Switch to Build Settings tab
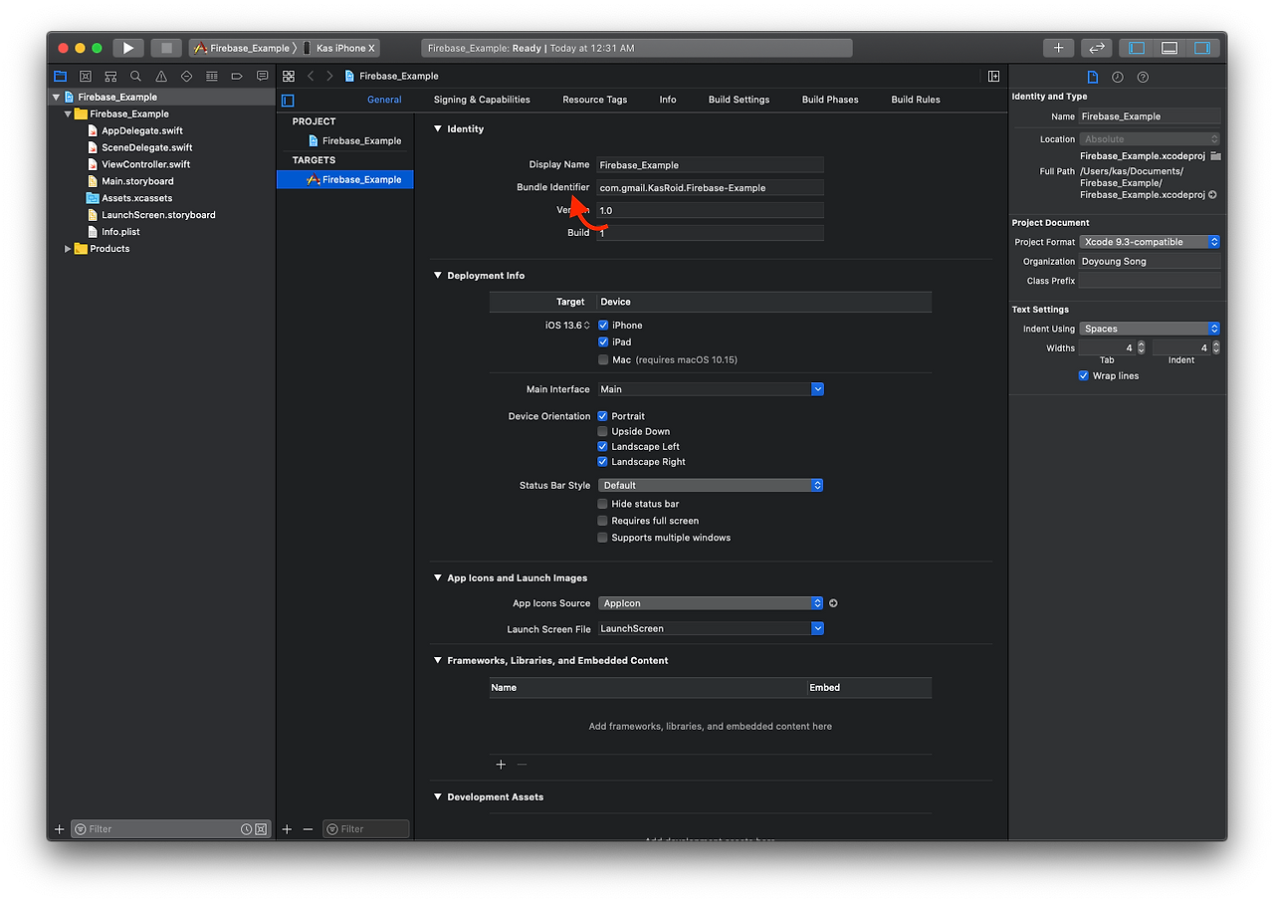 coord(739,100)
